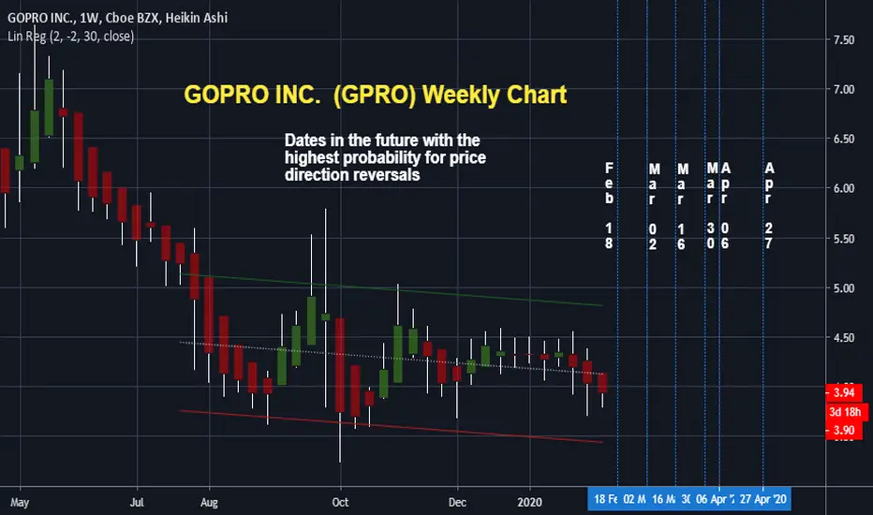Click the tall red candle after October
The width and height of the screenshot is (873, 515).
[x=340, y=364]
